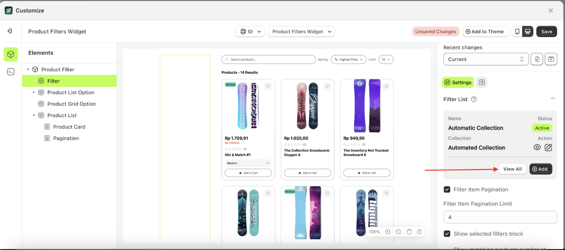Select Product List Option element
This screenshot has height=250, width=565.
click(x=71, y=92)
